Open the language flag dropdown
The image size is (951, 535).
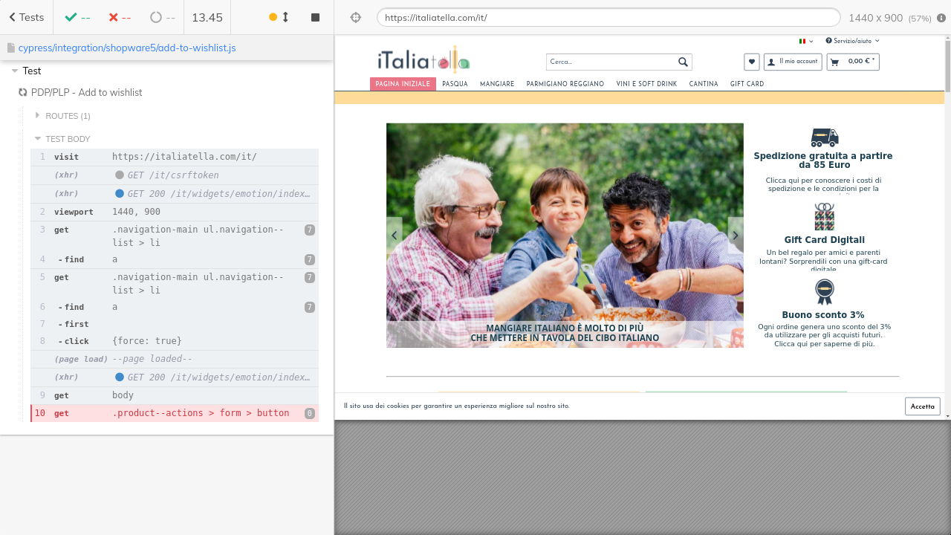(806, 41)
